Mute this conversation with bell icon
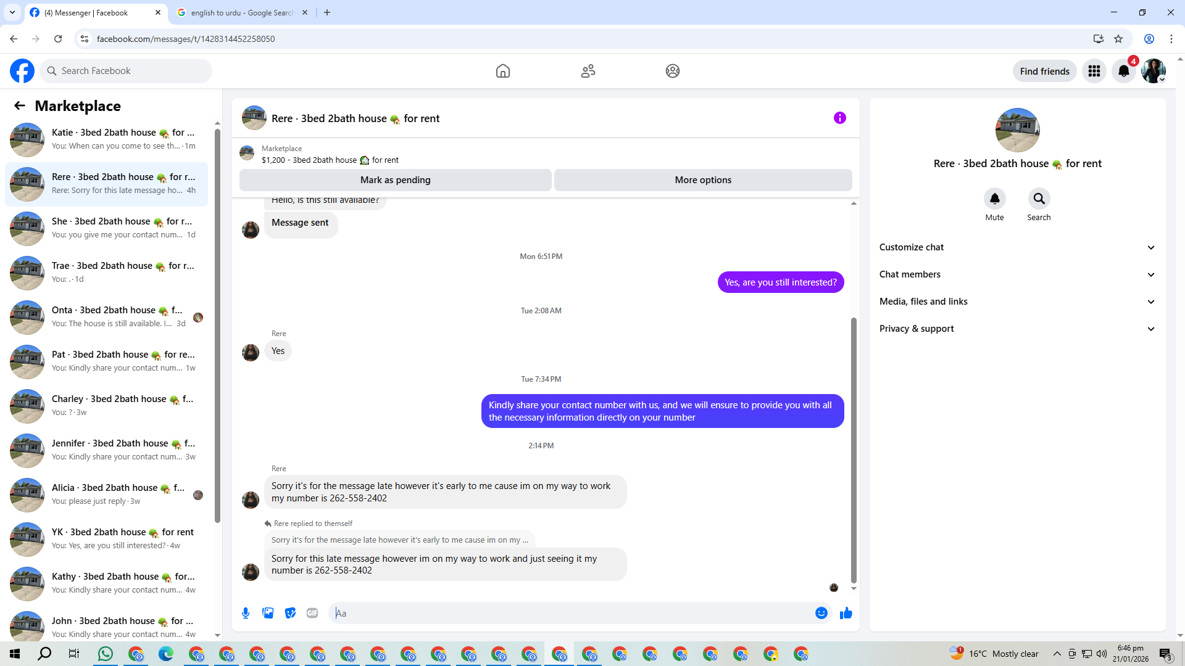Viewport: 1185px width, 666px height. (994, 199)
